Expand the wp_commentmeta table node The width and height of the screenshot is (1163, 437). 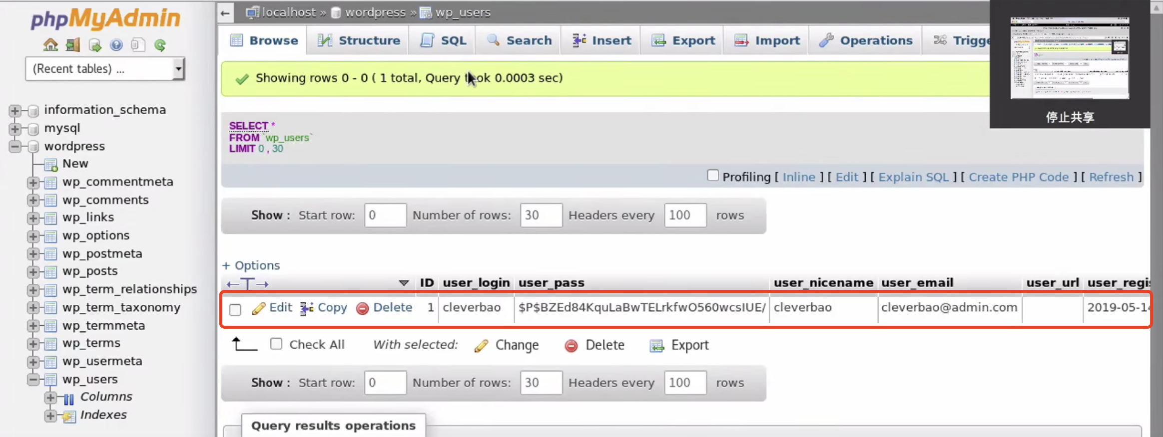(33, 183)
